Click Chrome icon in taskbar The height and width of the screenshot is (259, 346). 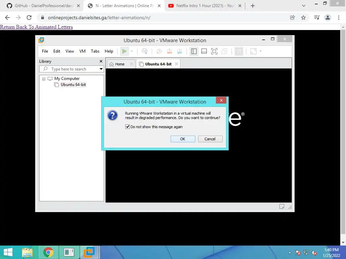click(48, 252)
